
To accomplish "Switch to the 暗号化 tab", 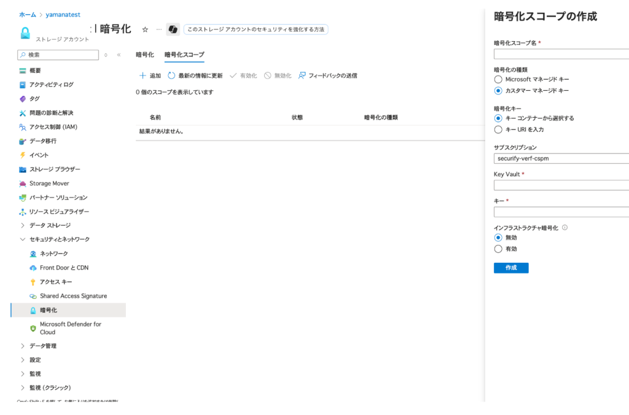I will 144,55.
